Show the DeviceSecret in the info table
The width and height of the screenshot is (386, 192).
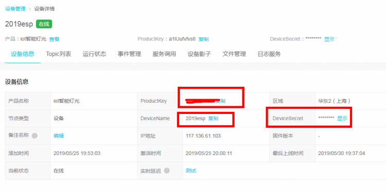tap(342, 119)
